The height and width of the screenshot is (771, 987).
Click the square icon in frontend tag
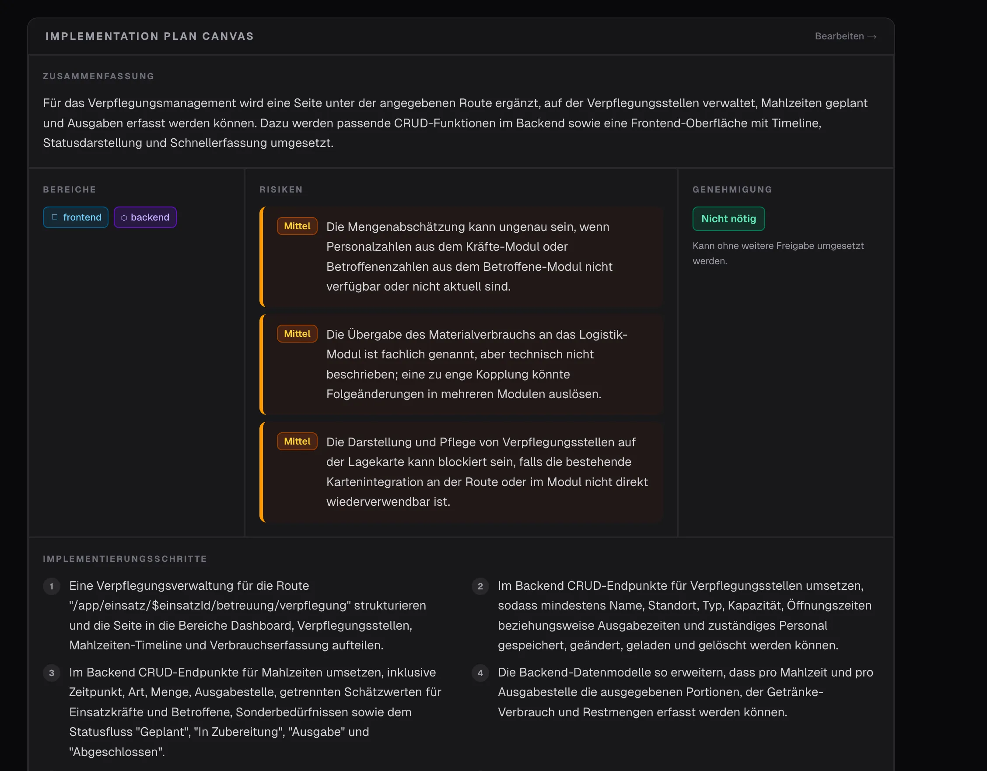point(55,217)
